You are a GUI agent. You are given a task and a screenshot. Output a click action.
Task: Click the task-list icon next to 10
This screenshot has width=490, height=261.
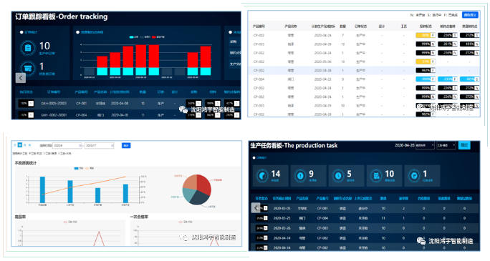(376, 176)
